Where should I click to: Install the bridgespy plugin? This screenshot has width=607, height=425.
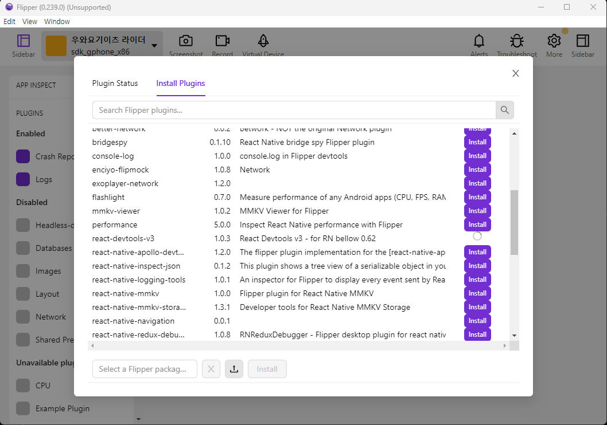point(477,142)
